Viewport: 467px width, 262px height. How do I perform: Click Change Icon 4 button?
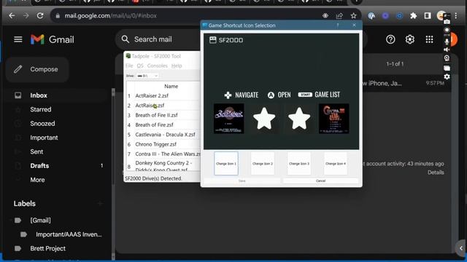pyautogui.click(x=336, y=163)
